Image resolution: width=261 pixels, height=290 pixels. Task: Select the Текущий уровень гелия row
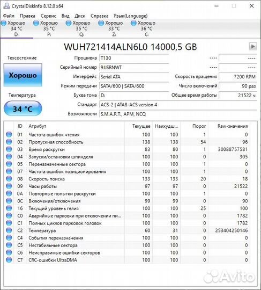pyautogui.click(x=127, y=208)
